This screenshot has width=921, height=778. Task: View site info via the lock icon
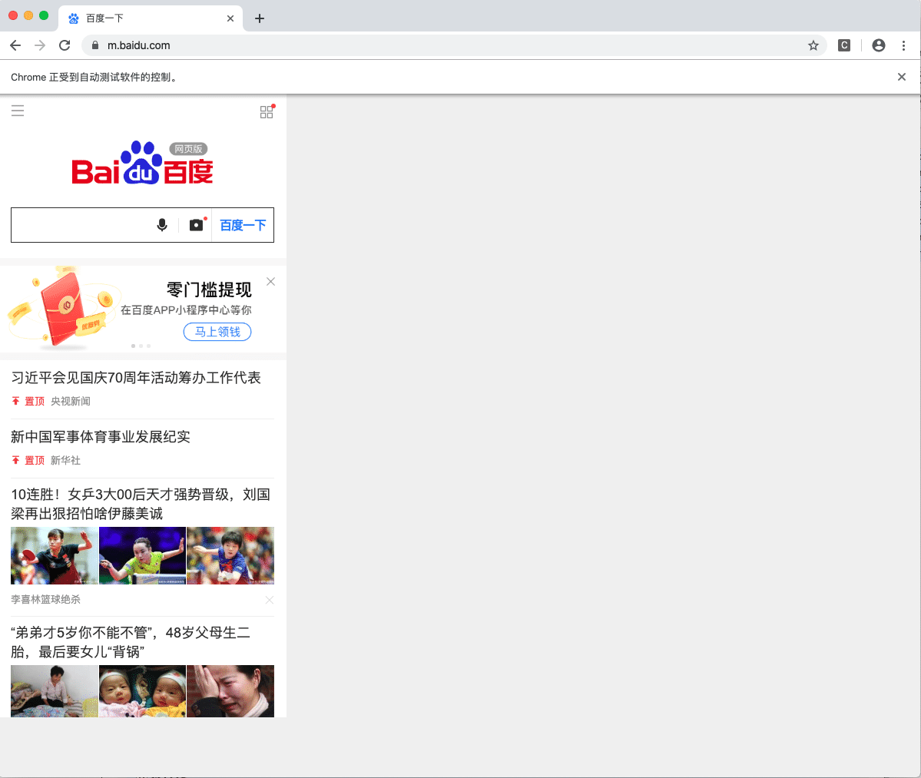pyautogui.click(x=95, y=45)
